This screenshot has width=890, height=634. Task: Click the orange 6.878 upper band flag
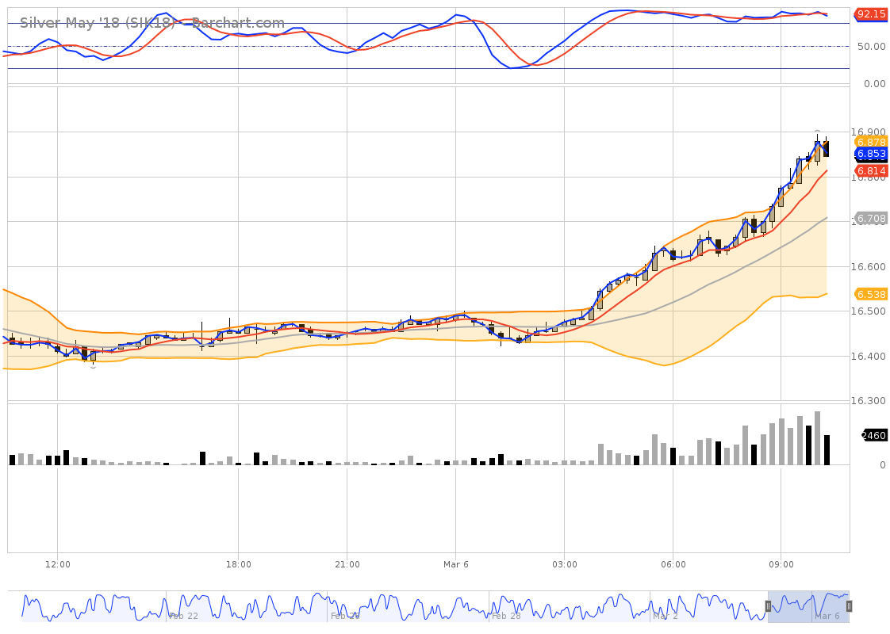[871, 143]
